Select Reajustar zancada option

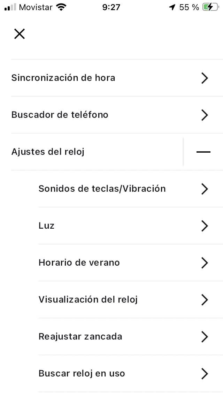pos(131,336)
